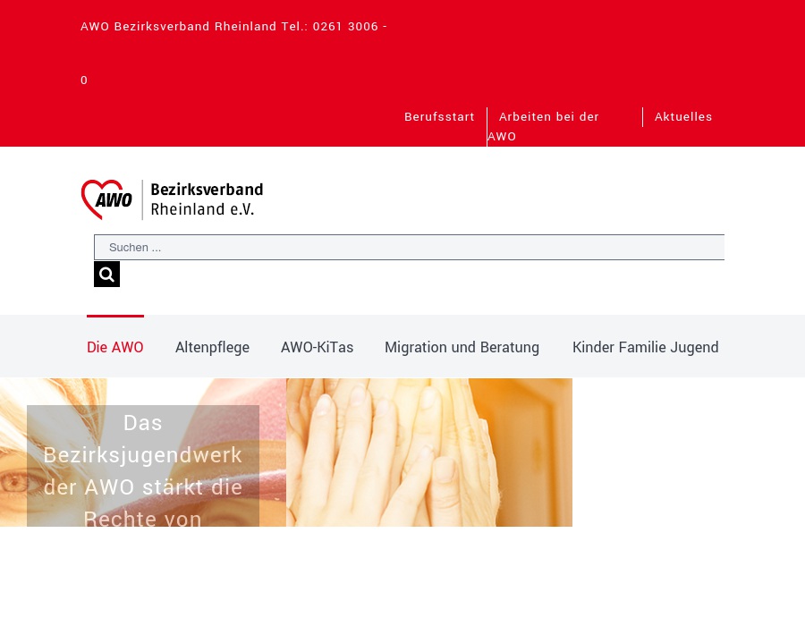Open 'Migration und Beratung' menu
Image resolution: width=805 pixels, height=626 pixels.
pos(462,347)
